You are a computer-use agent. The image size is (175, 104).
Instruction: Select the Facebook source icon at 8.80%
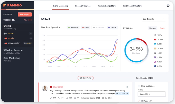pos(155,66)
